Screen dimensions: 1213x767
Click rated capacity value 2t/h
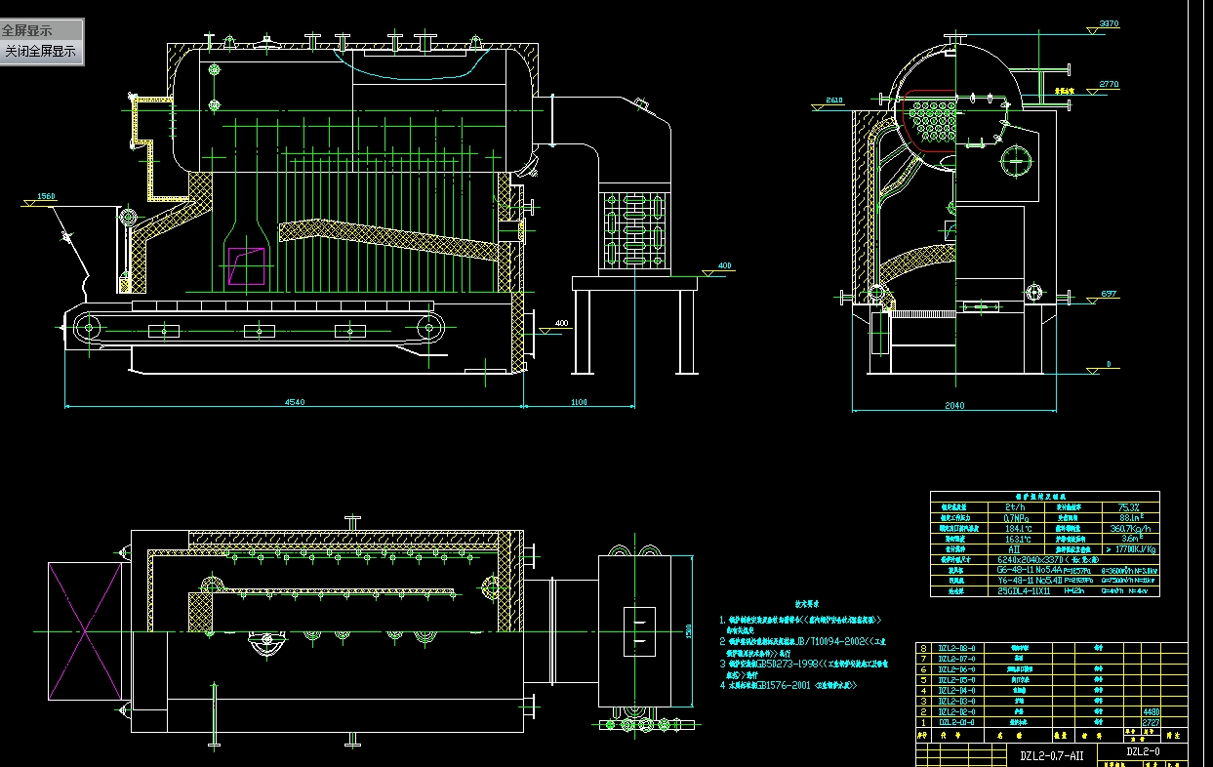point(1015,507)
